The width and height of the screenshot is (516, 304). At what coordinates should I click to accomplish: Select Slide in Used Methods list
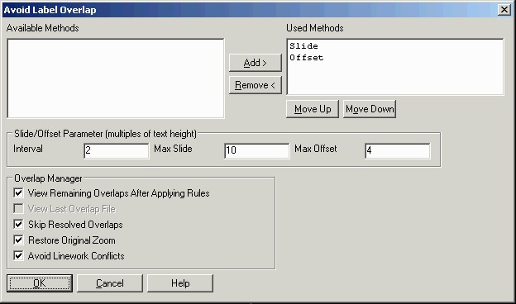(303, 46)
